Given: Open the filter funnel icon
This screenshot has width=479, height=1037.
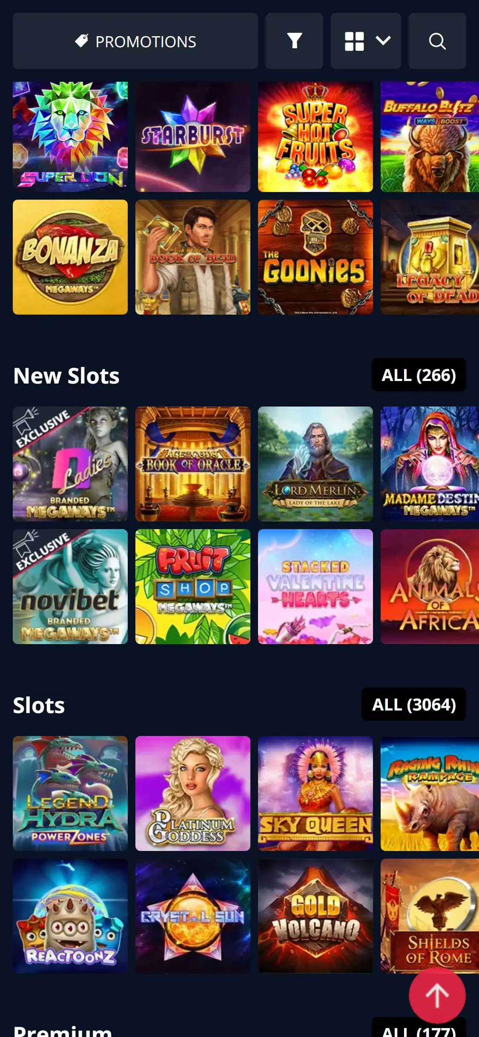Looking at the screenshot, I should pyautogui.click(x=294, y=41).
